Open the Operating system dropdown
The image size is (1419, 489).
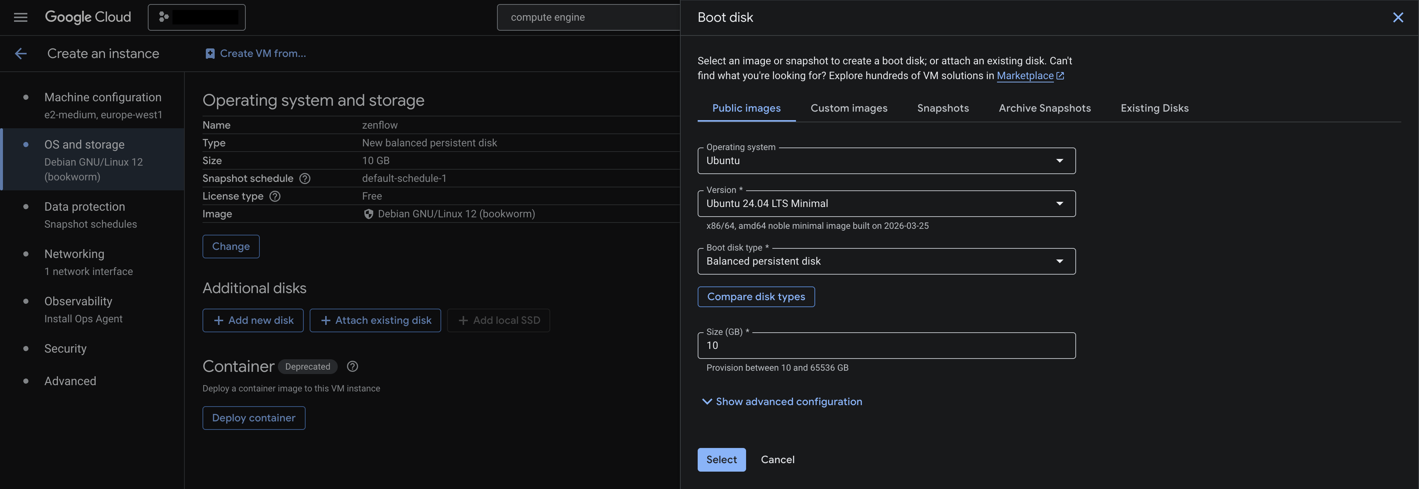[887, 161]
